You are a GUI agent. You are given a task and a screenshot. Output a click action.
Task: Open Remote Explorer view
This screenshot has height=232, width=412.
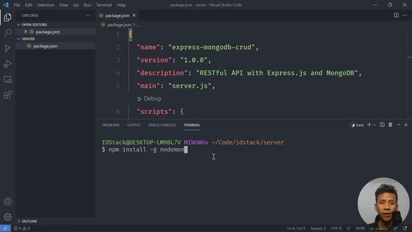click(x=8, y=79)
